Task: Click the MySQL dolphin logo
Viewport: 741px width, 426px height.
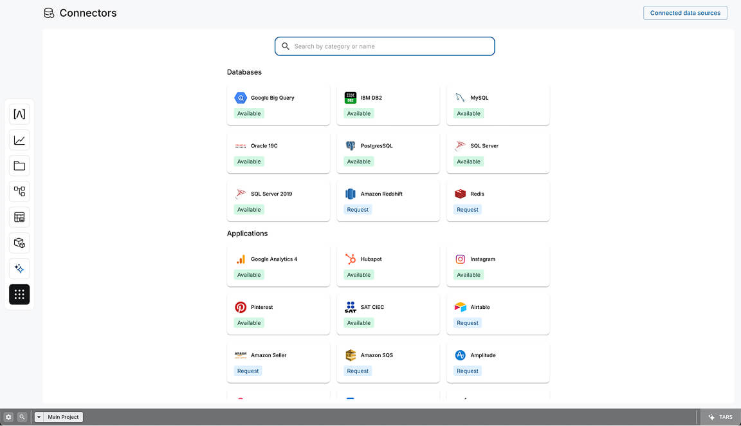Action: [461, 98]
